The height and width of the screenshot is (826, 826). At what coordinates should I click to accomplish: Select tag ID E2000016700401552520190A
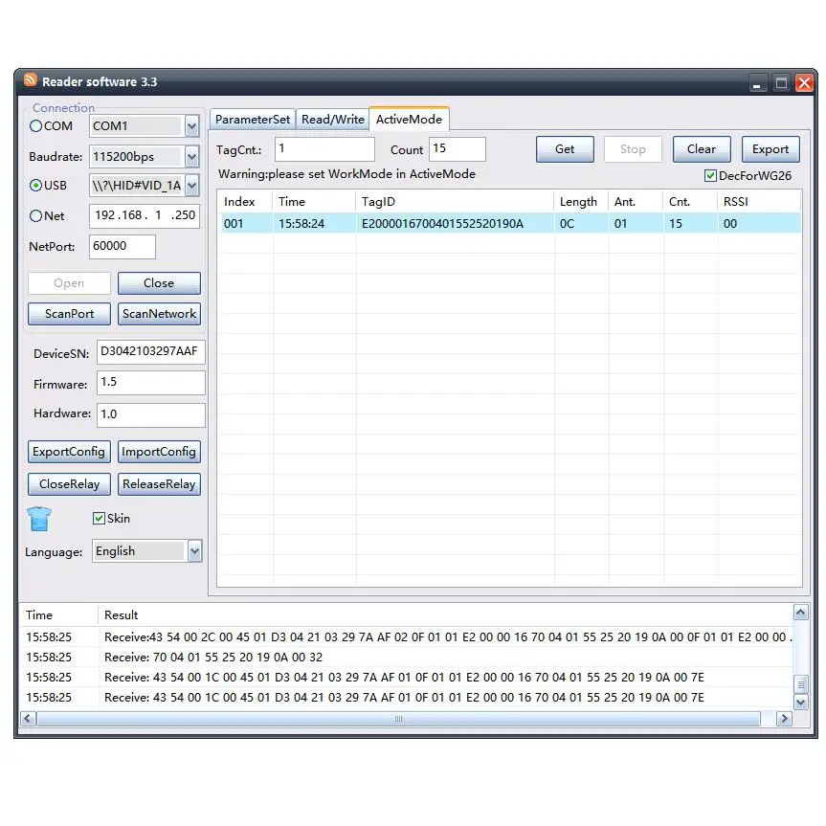(x=442, y=224)
